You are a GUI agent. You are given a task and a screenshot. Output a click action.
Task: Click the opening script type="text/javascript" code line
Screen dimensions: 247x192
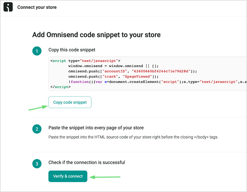(x=85, y=61)
